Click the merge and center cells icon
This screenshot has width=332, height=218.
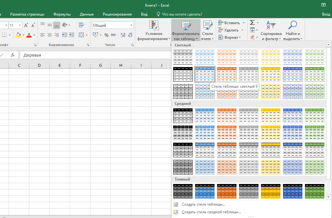coord(81,35)
